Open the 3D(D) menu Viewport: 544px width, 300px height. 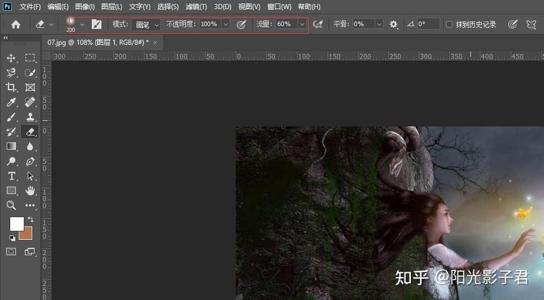[x=223, y=7]
